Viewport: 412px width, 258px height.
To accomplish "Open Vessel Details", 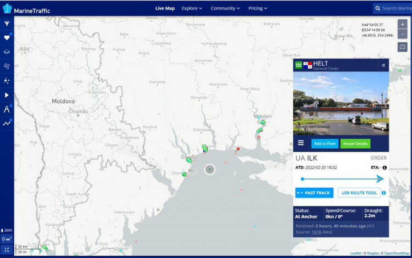I will [x=355, y=144].
